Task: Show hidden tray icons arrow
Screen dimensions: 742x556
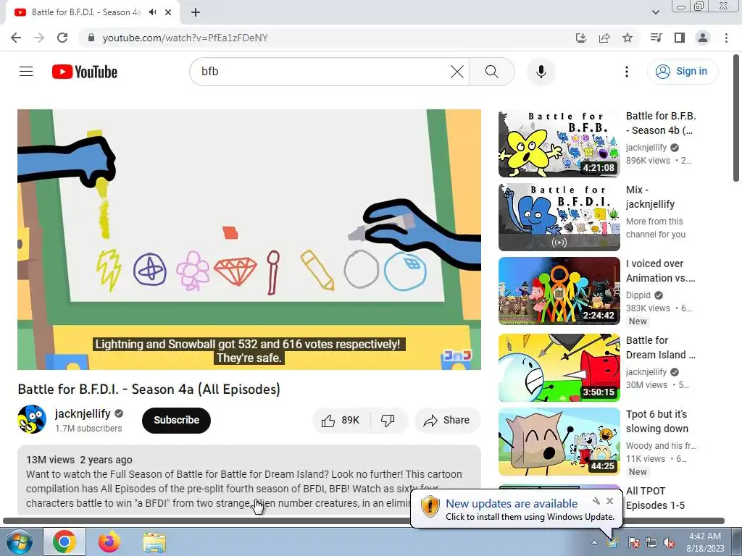Action: tap(594, 542)
